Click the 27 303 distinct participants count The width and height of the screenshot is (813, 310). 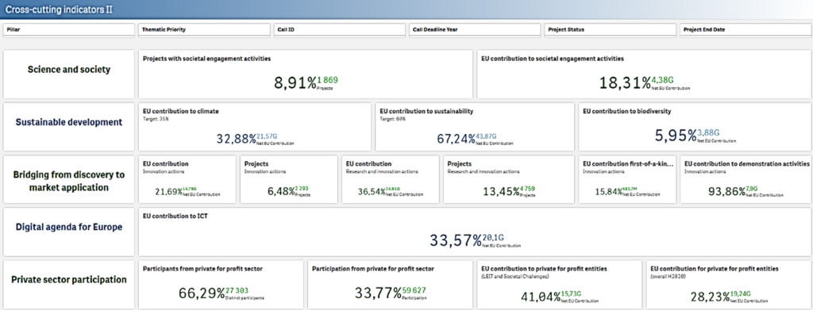tap(237, 291)
